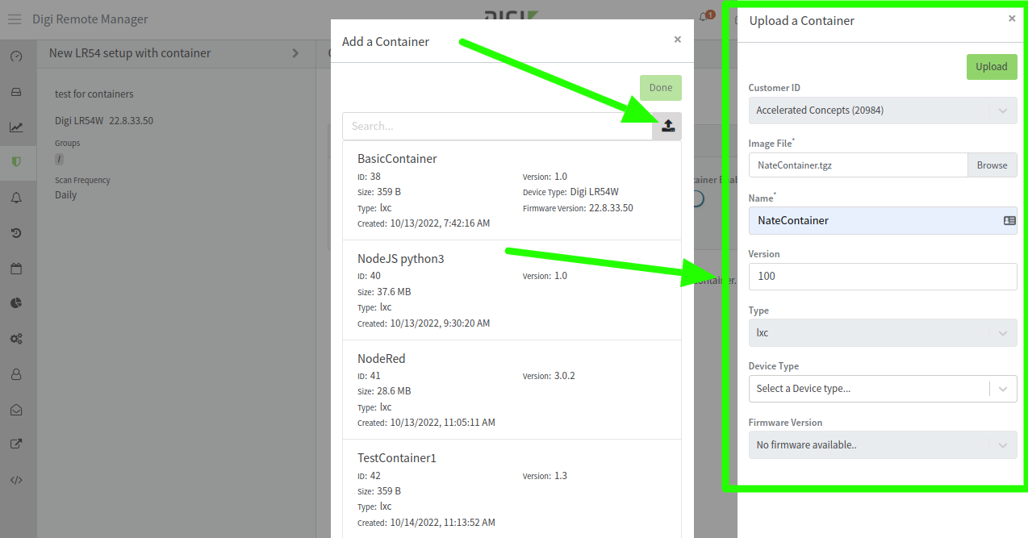Click the green Upload button
The height and width of the screenshot is (538, 1028).
point(992,67)
